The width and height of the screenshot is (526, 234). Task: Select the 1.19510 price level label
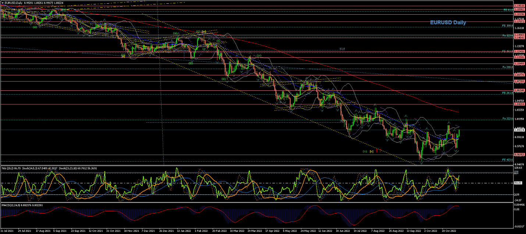coord(519,6)
